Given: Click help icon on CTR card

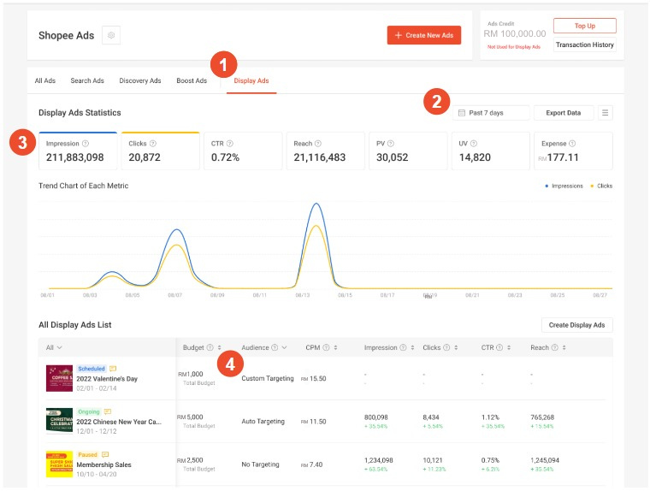Looking at the screenshot, I should pos(230,144).
